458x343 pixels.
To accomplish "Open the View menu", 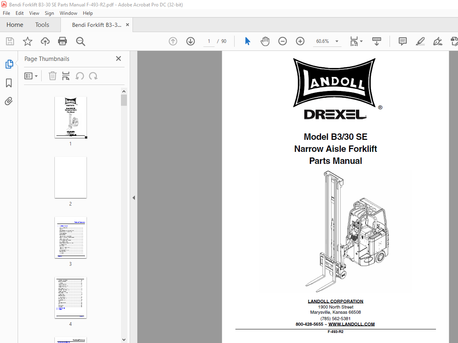I will pos(34,13).
